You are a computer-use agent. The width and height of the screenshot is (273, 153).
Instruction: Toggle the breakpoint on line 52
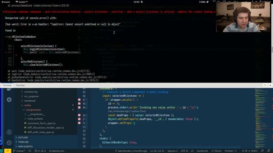click(79, 123)
